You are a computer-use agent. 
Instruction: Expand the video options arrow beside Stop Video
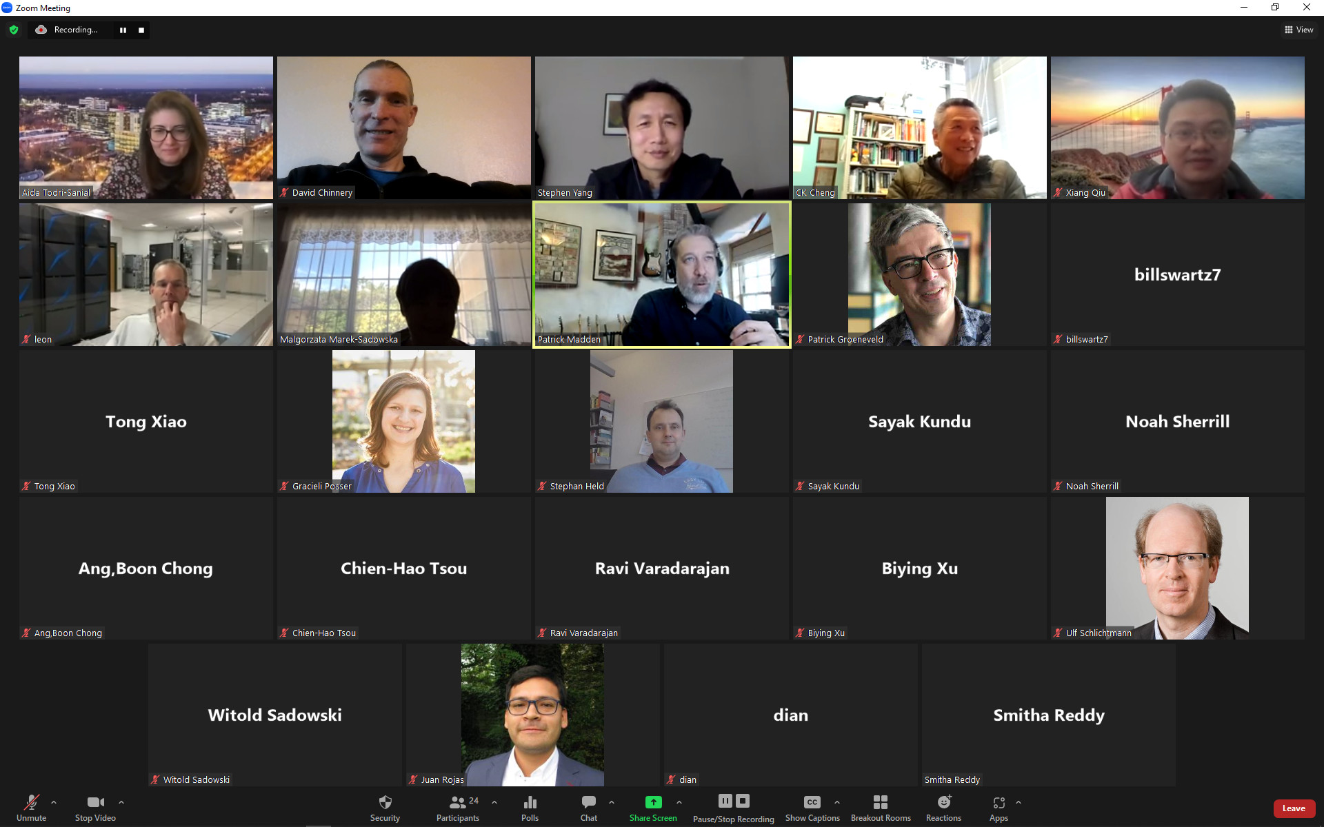[x=121, y=802]
